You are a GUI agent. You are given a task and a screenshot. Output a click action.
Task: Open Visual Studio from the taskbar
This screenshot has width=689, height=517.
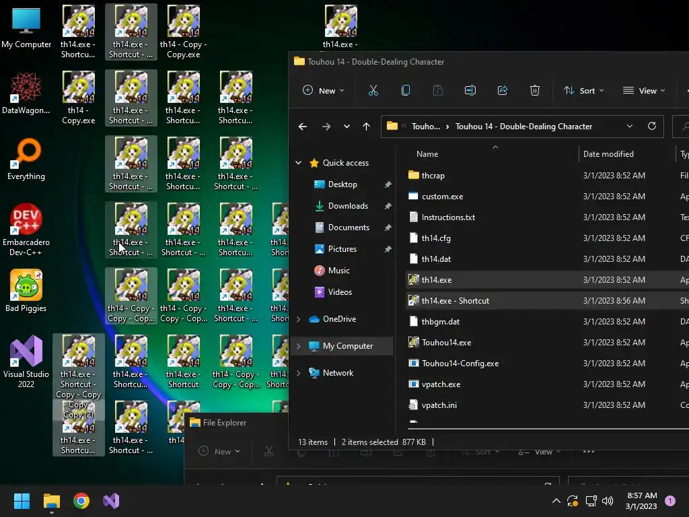point(111,501)
